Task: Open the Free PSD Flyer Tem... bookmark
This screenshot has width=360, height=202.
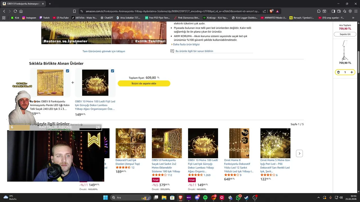Action: (157, 18)
